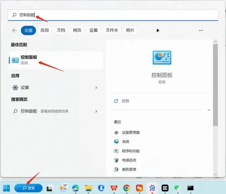
Task: Open 颜色管理 from the recent list
Action: pos(129,170)
